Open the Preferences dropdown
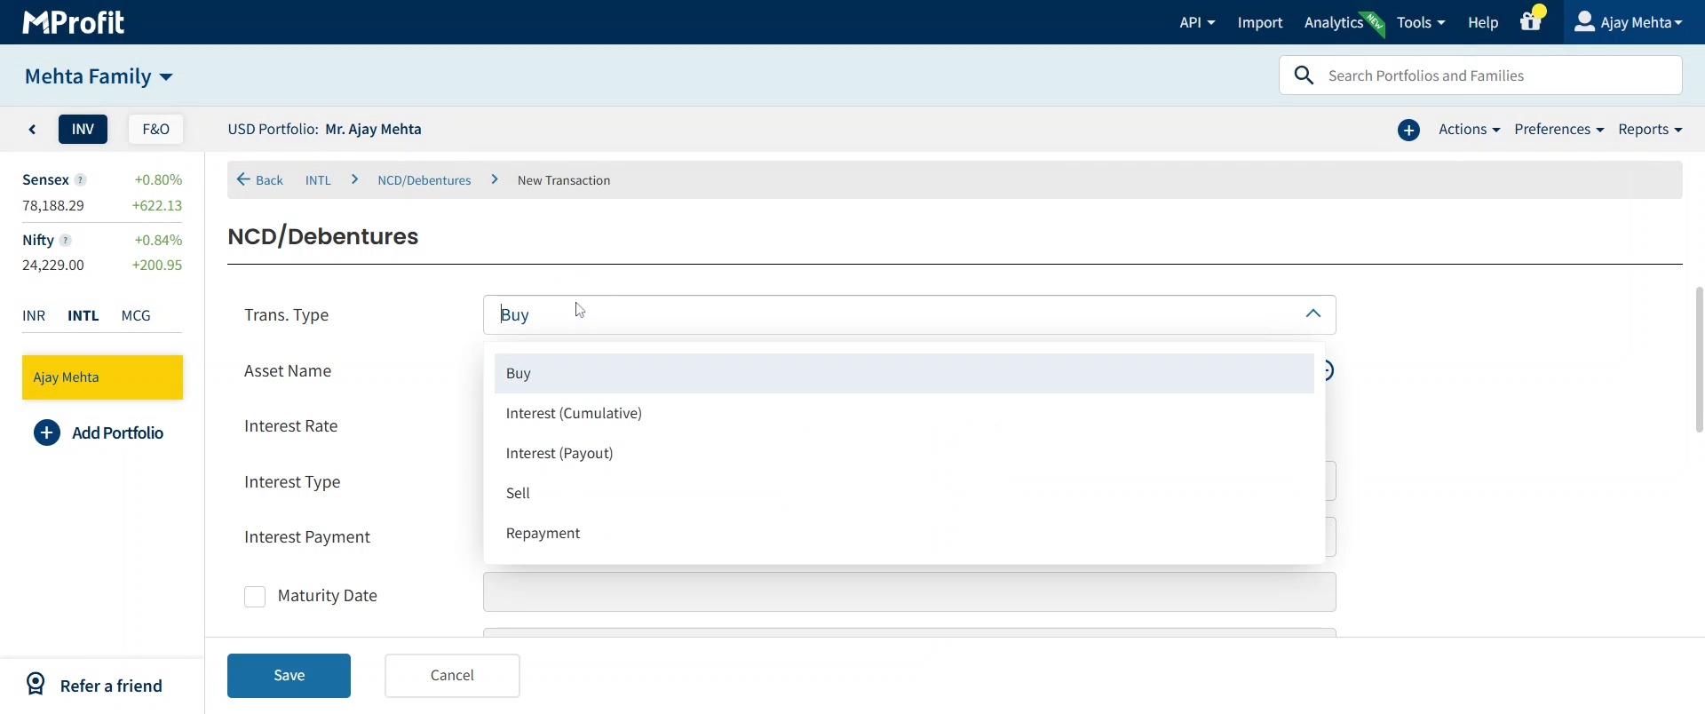 point(1559,130)
